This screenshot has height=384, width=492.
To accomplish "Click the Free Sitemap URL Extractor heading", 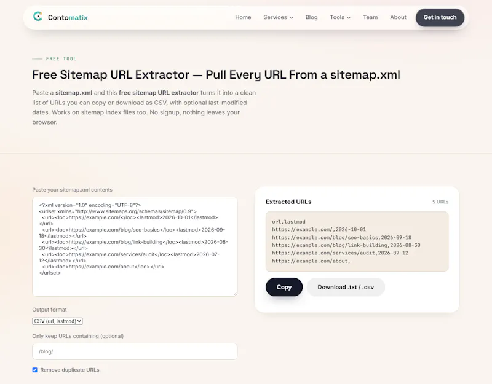I will click(x=216, y=75).
